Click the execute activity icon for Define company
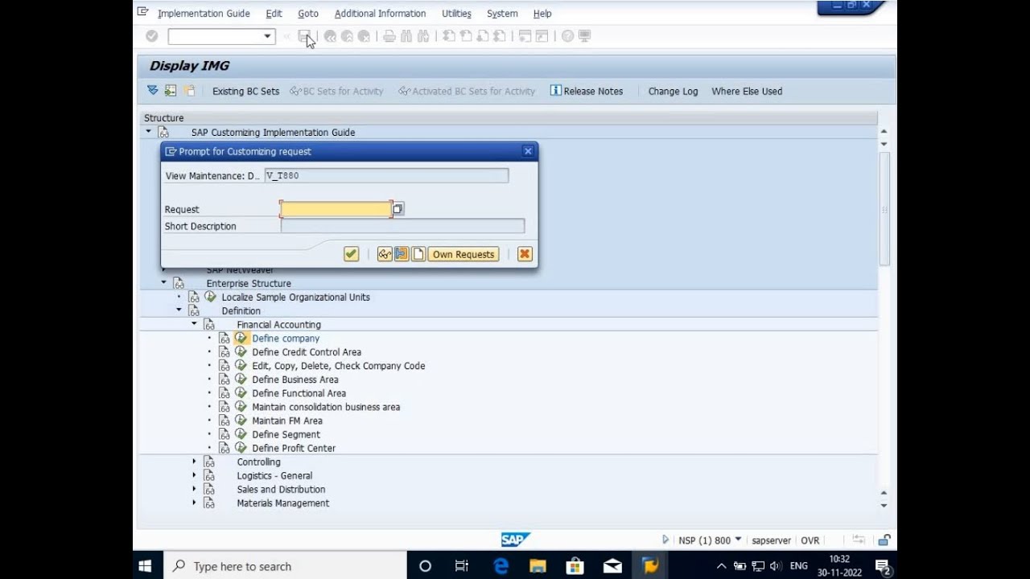1030x579 pixels. tap(241, 339)
